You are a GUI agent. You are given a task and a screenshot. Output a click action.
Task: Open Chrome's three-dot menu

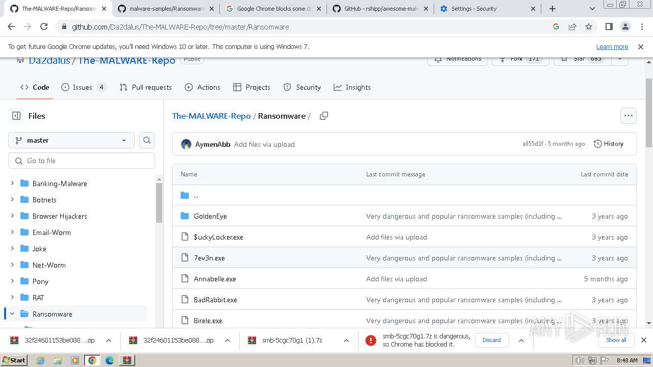click(x=641, y=27)
